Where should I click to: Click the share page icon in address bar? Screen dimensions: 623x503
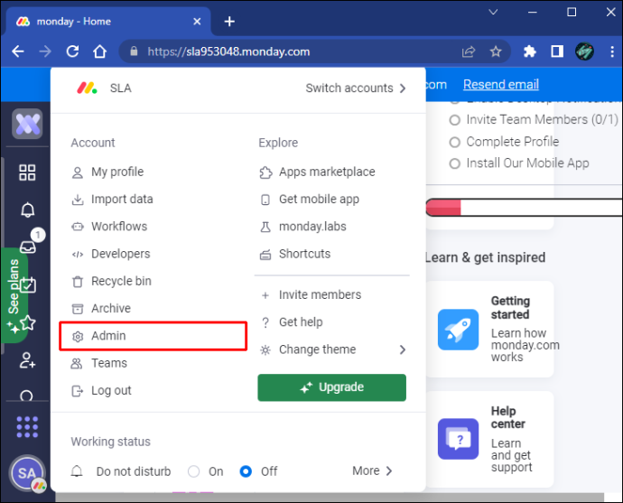pyautogui.click(x=469, y=51)
